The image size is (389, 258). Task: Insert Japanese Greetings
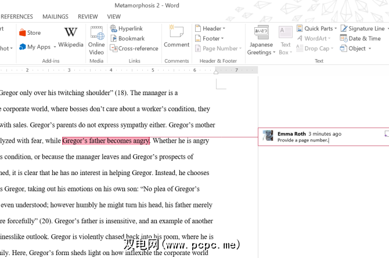261,41
